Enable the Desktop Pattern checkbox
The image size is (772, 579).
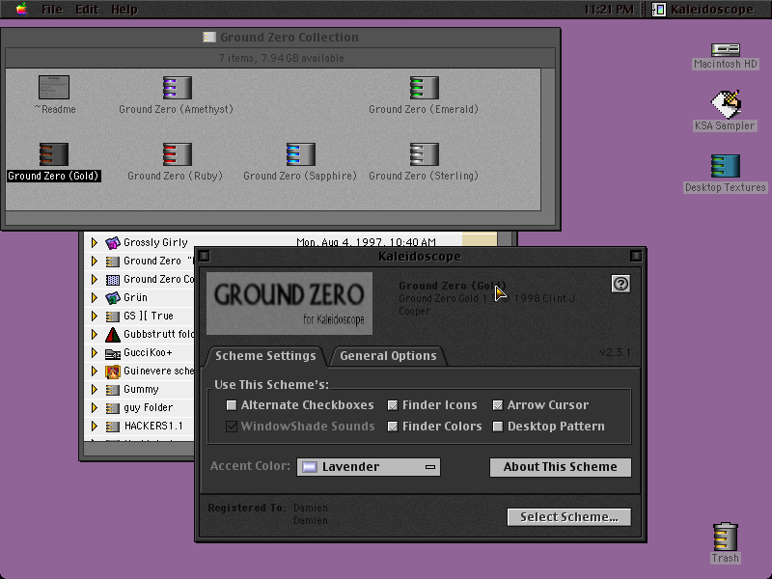pos(498,427)
